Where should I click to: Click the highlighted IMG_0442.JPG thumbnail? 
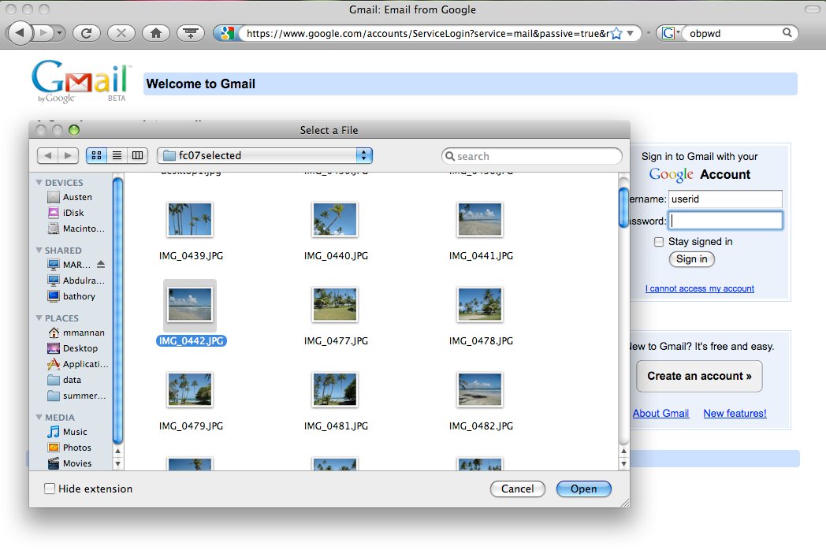pyautogui.click(x=190, y=305)
